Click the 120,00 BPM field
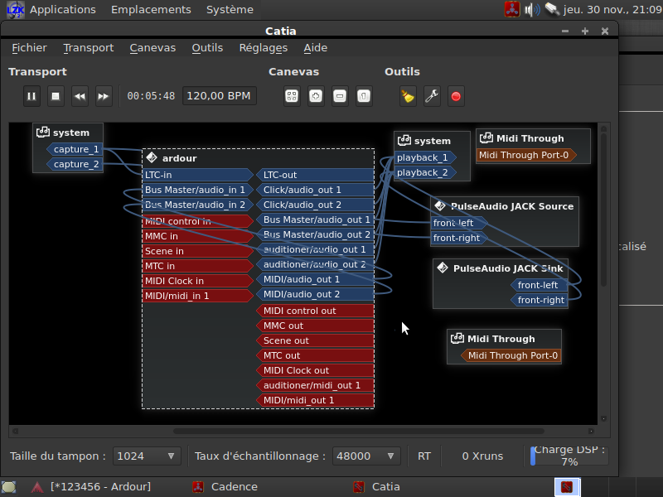 click(220, 96)
